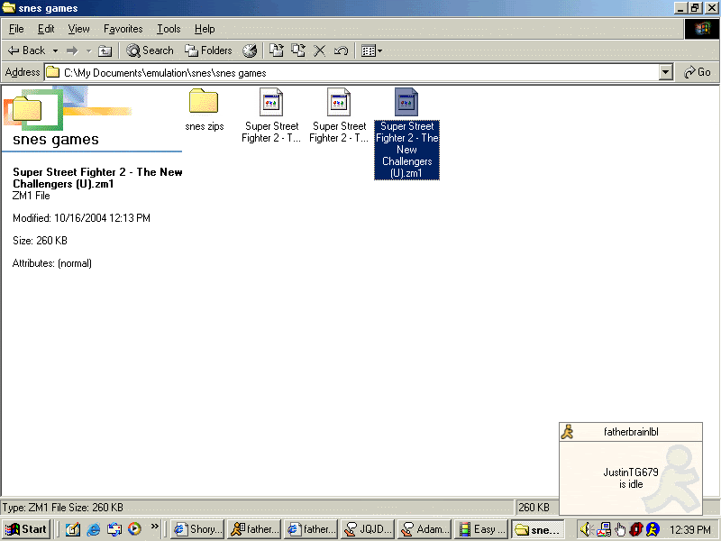Click the Back button in toolbar
This screenshot has width=721, height=541.
pos(26,50)
